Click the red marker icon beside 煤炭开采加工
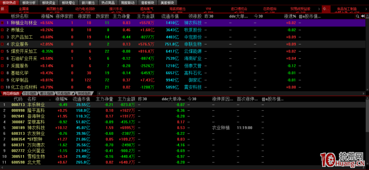The height and width of the screenshot is (170, 369). pyautogui.click(x=2, y=51)
